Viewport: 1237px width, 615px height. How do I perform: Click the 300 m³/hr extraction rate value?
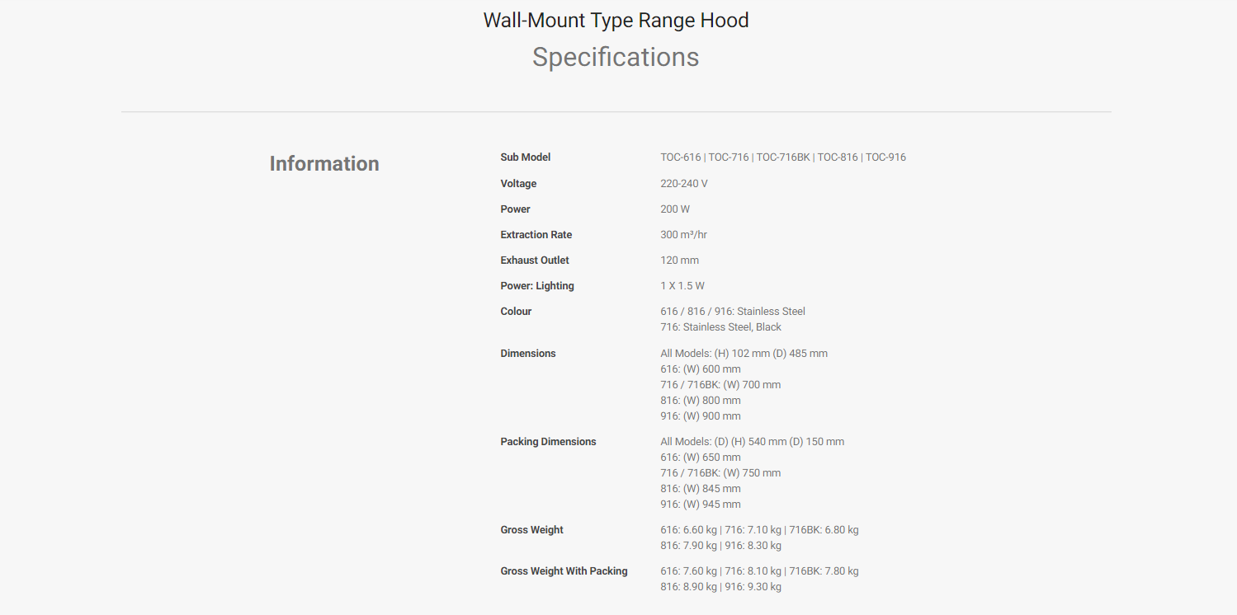[683, 235]
